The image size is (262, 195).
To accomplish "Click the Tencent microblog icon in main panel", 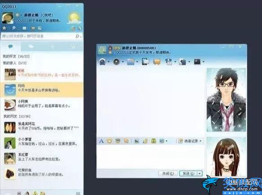I will click(x=14, y=28).
